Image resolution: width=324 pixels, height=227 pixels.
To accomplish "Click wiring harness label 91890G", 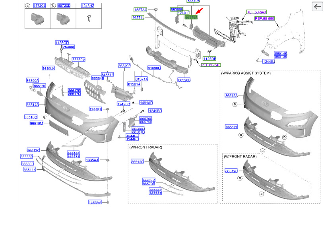I will tap(154, 68).
